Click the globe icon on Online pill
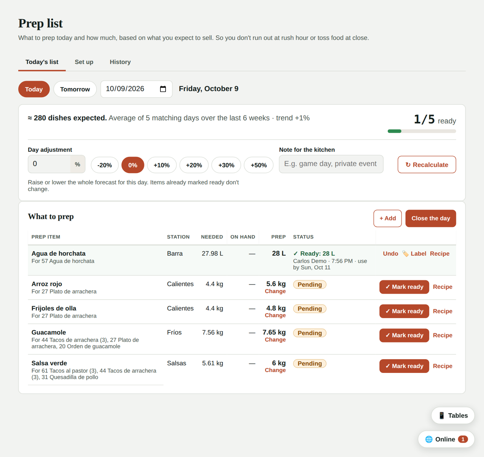This screenshot has height=457, width=484. pyautogui.click(x=429, y=439)
